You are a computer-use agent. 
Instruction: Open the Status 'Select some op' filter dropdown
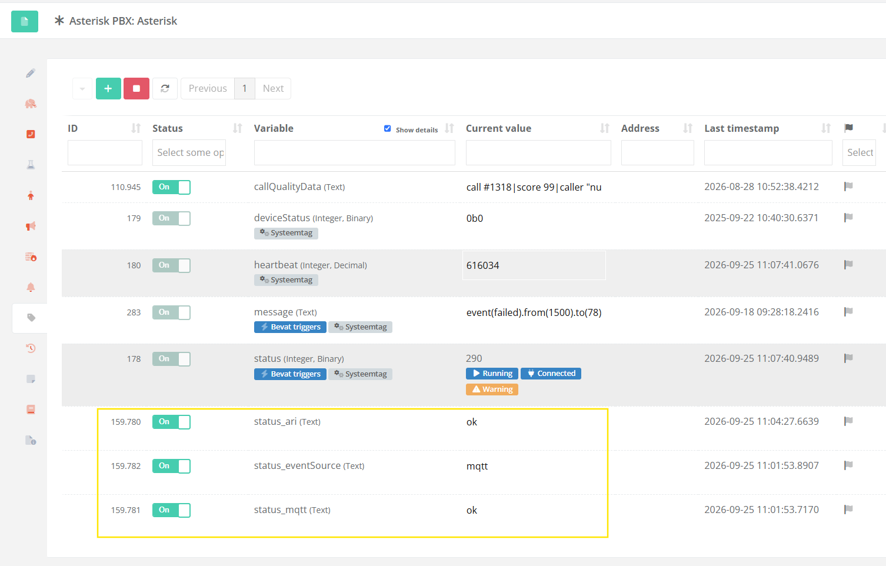[x=189, y=152]
